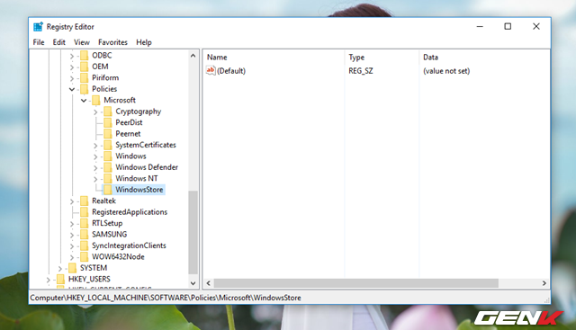Viewport: 576px width, 330px height.
Task: Click the folder icon beside the Windows key
Action: click(x=108, y=156)
